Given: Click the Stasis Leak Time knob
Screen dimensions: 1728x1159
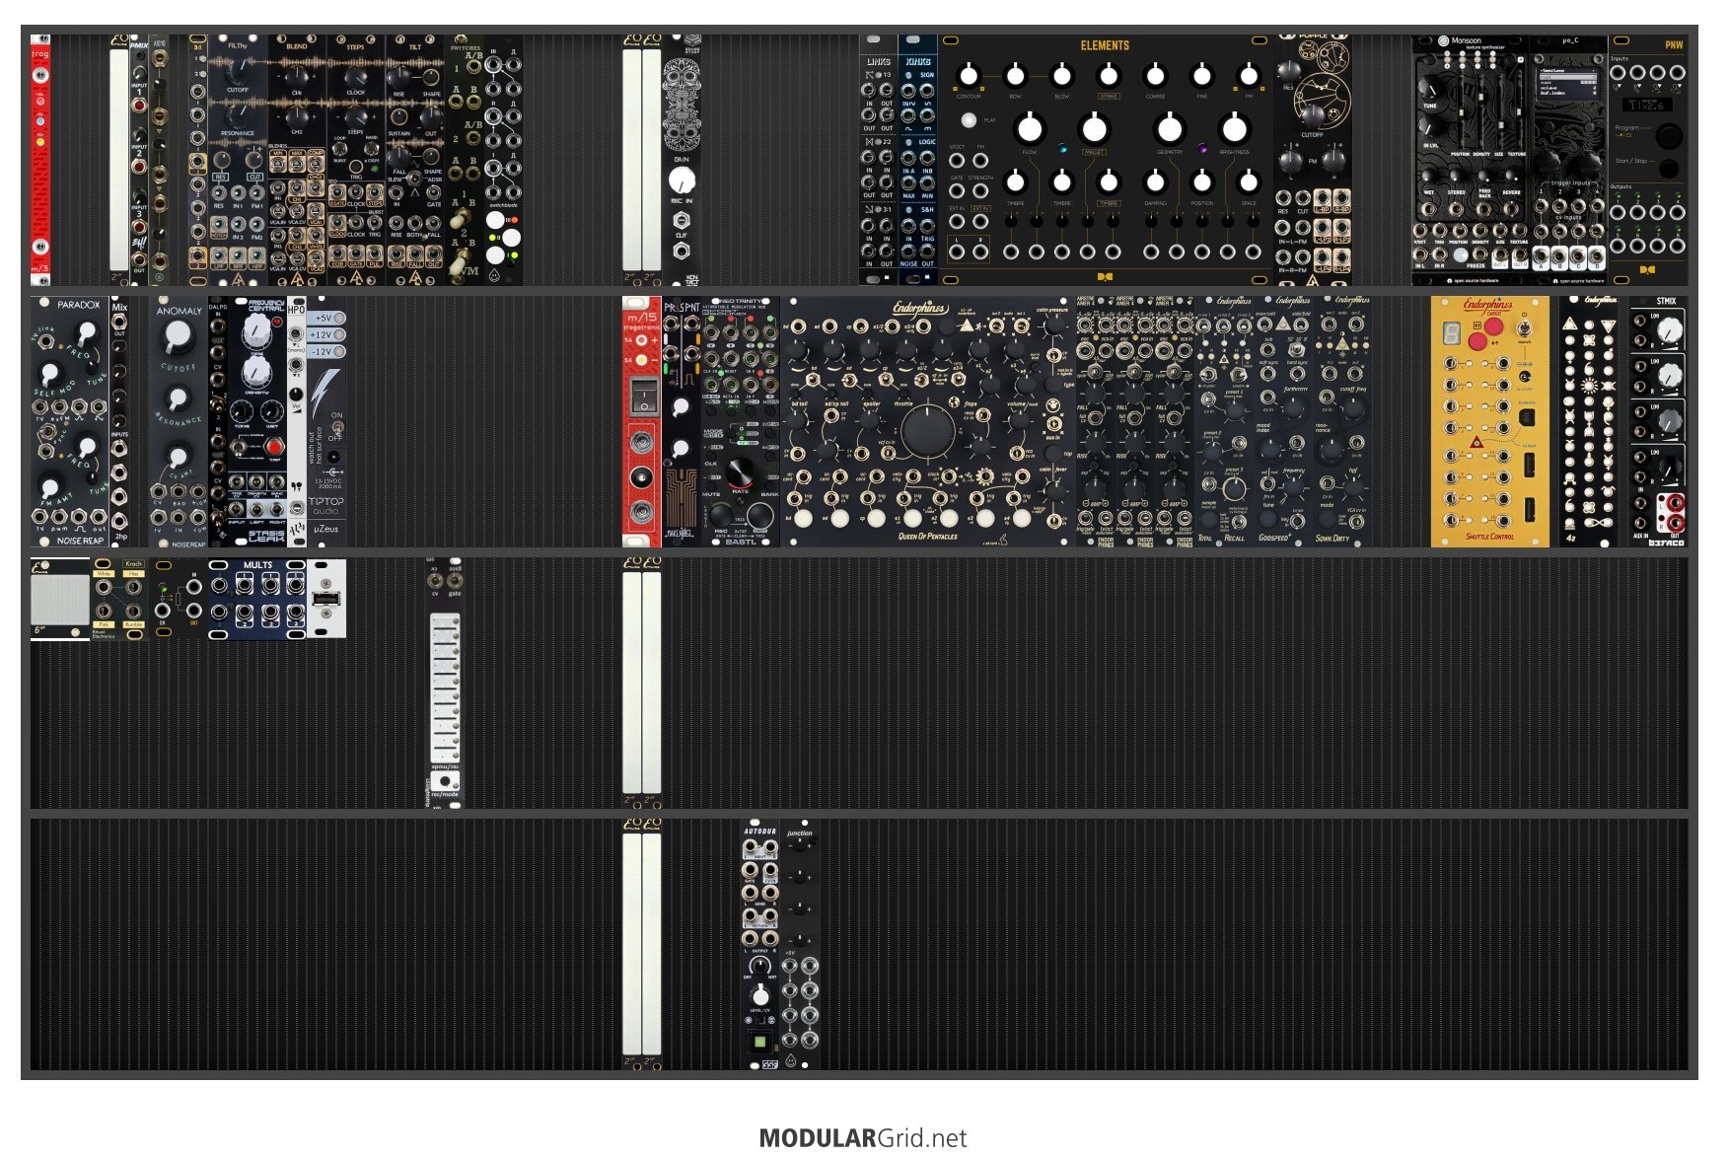Looking at the screenshot, I should click(254, 329).
